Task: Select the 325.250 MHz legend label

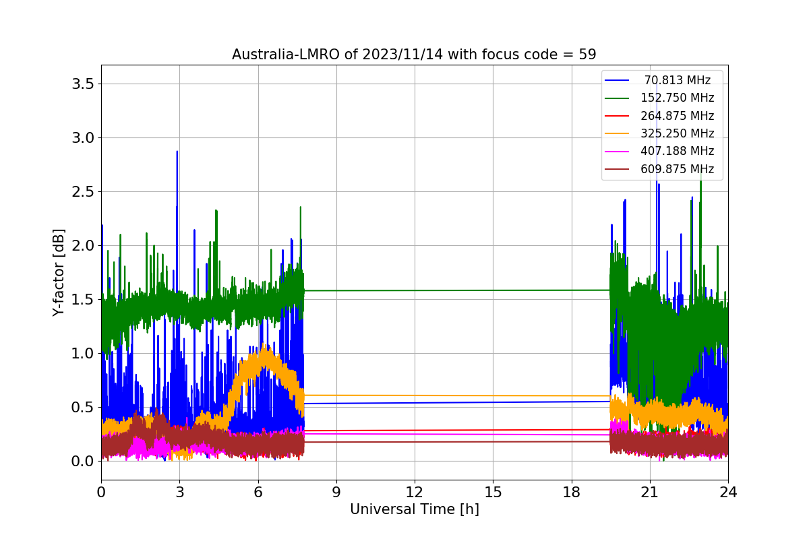Action: pos(677,133)
